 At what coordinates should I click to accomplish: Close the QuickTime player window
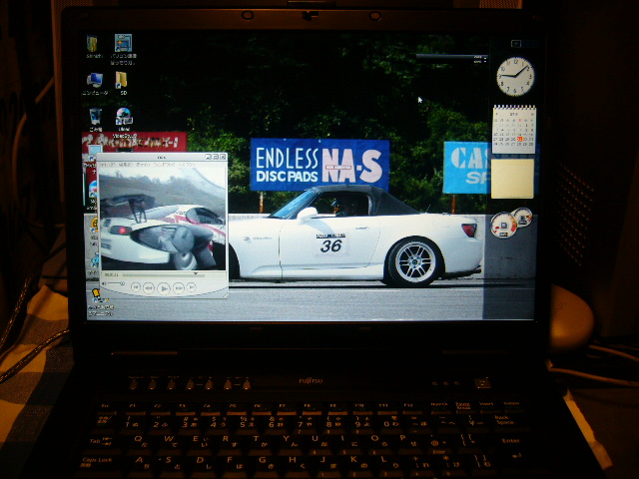pos(223,157)
